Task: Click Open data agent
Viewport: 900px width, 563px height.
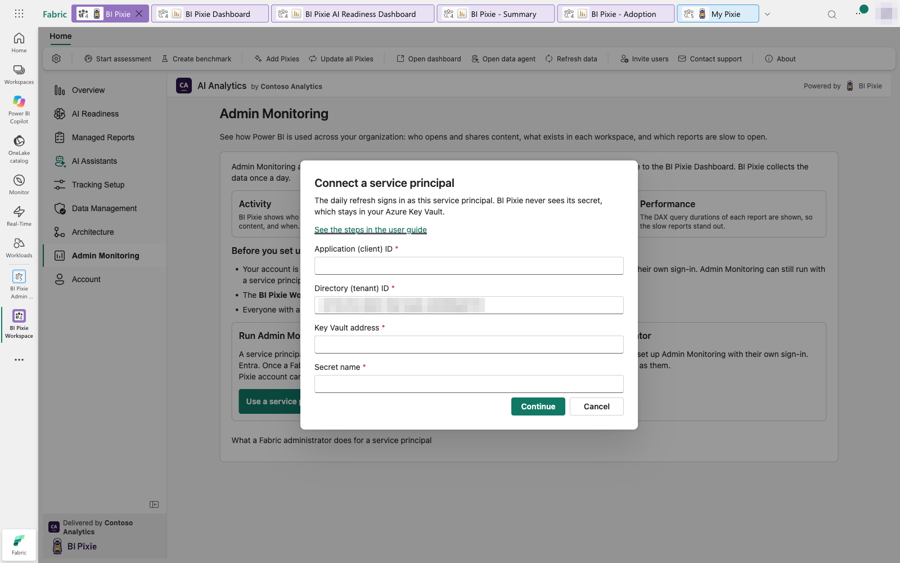Action: (x=503, y=59)
